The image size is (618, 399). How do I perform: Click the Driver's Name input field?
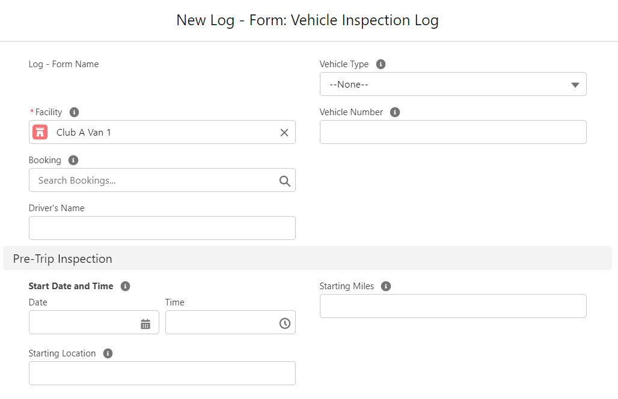click(x=162, y=228)
